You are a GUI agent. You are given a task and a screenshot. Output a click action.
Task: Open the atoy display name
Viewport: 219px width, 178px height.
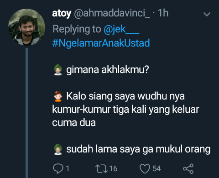[x=62, y=14]
